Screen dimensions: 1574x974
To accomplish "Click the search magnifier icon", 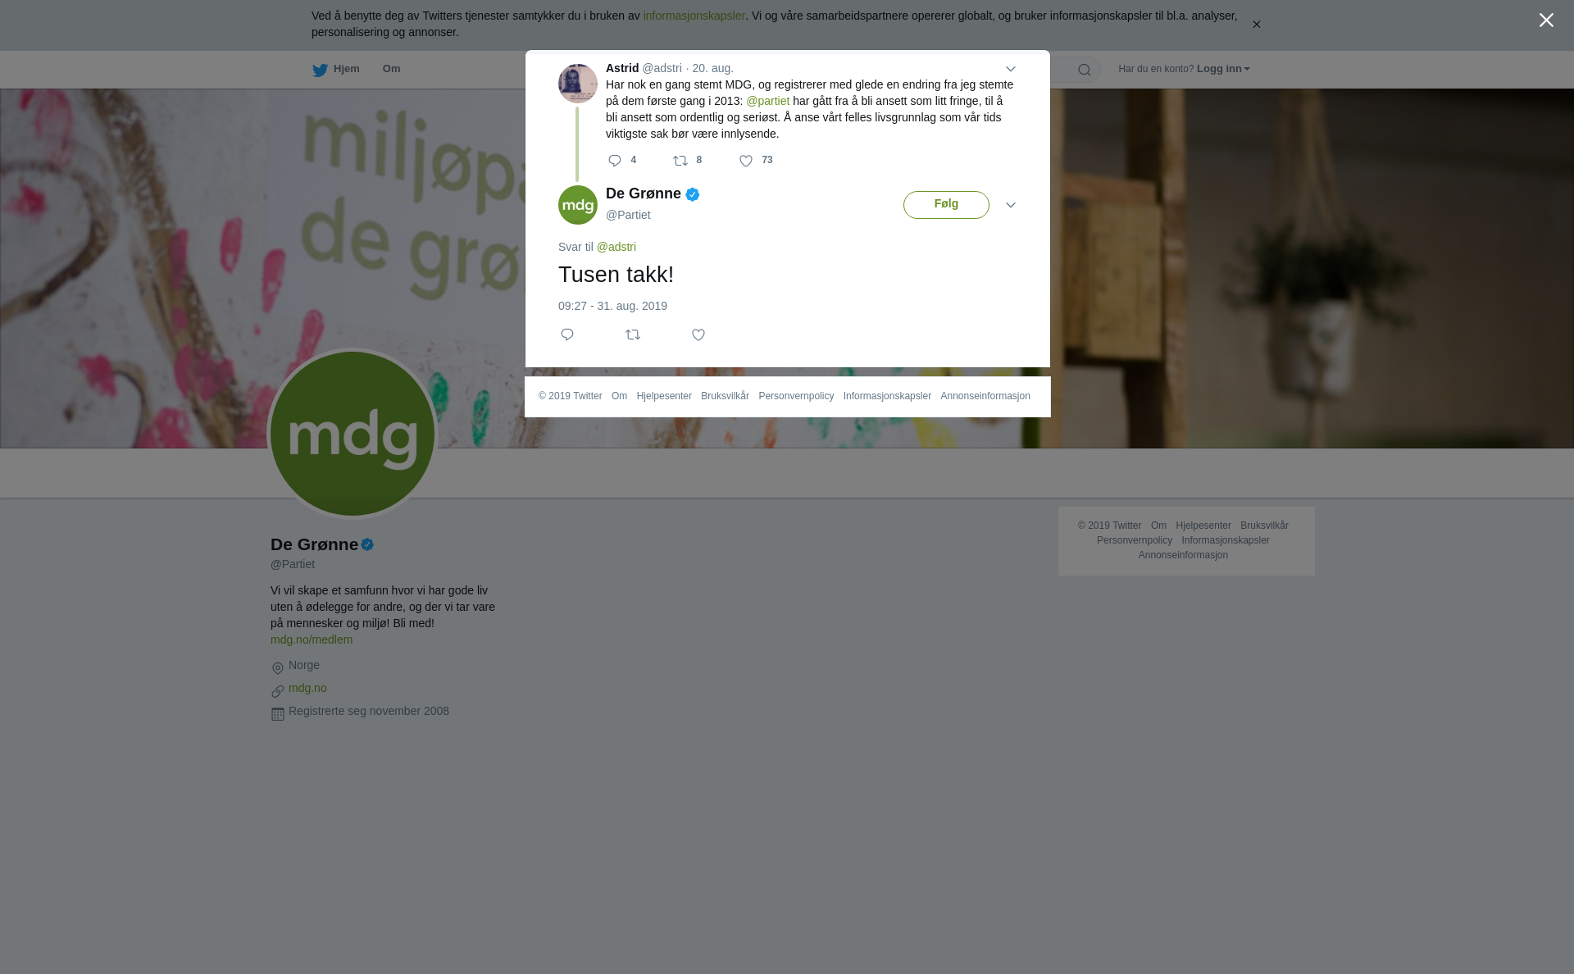I will pyautogui.click(x=1085, y=70).
